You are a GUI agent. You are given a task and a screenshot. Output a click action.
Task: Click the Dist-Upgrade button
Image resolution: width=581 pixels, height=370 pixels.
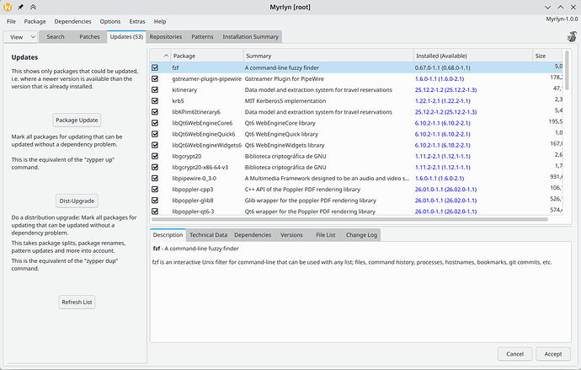[x=77, y=201]
